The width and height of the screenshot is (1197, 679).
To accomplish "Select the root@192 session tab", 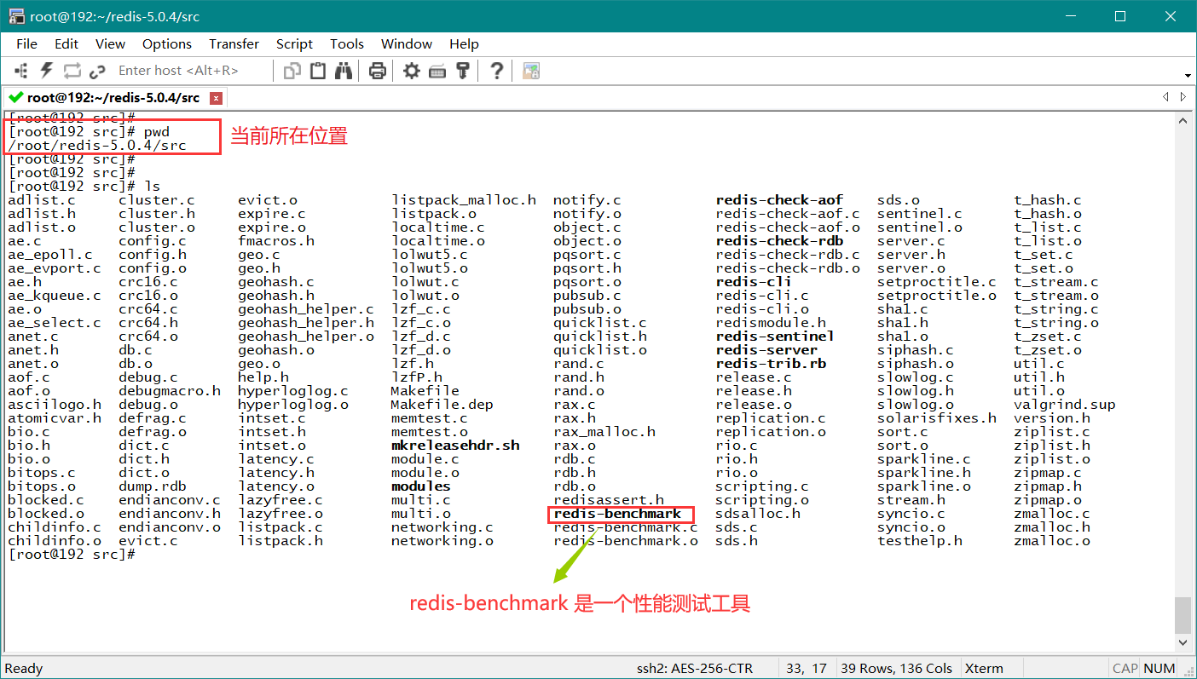I will click(113, 98).
